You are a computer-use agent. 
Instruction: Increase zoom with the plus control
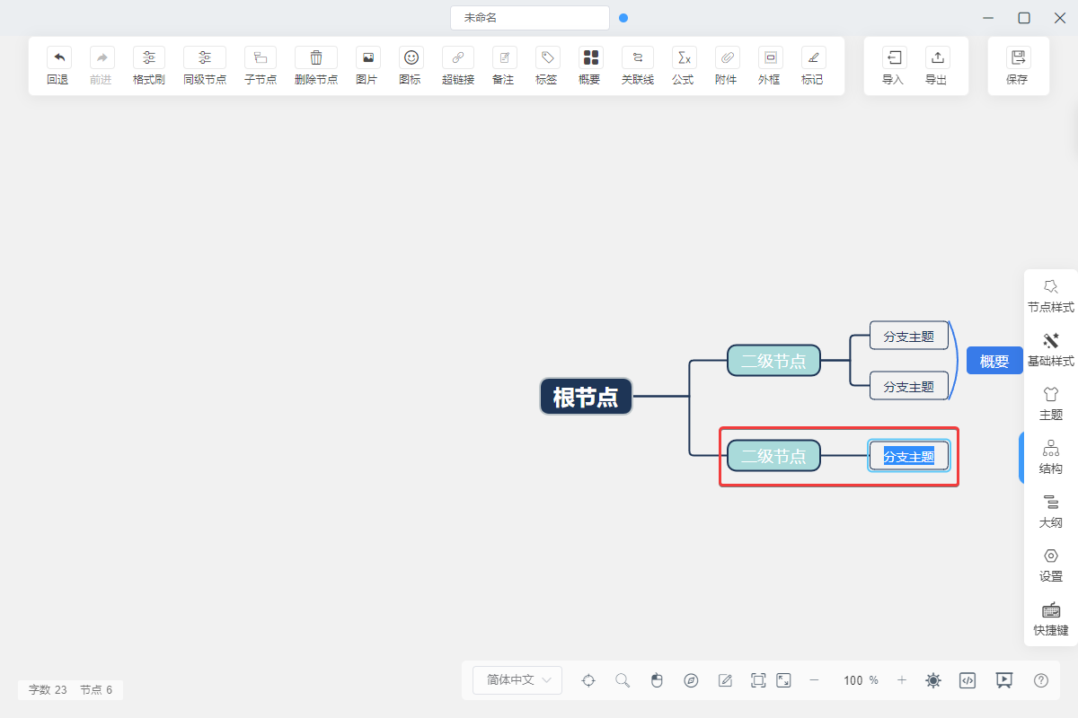(x=901, y=680)
